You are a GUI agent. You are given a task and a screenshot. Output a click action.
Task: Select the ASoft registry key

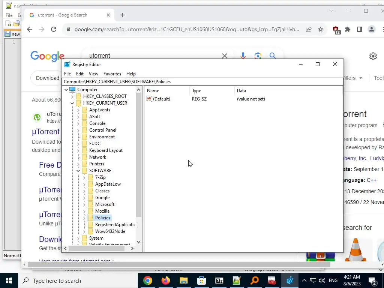(94, 117)
